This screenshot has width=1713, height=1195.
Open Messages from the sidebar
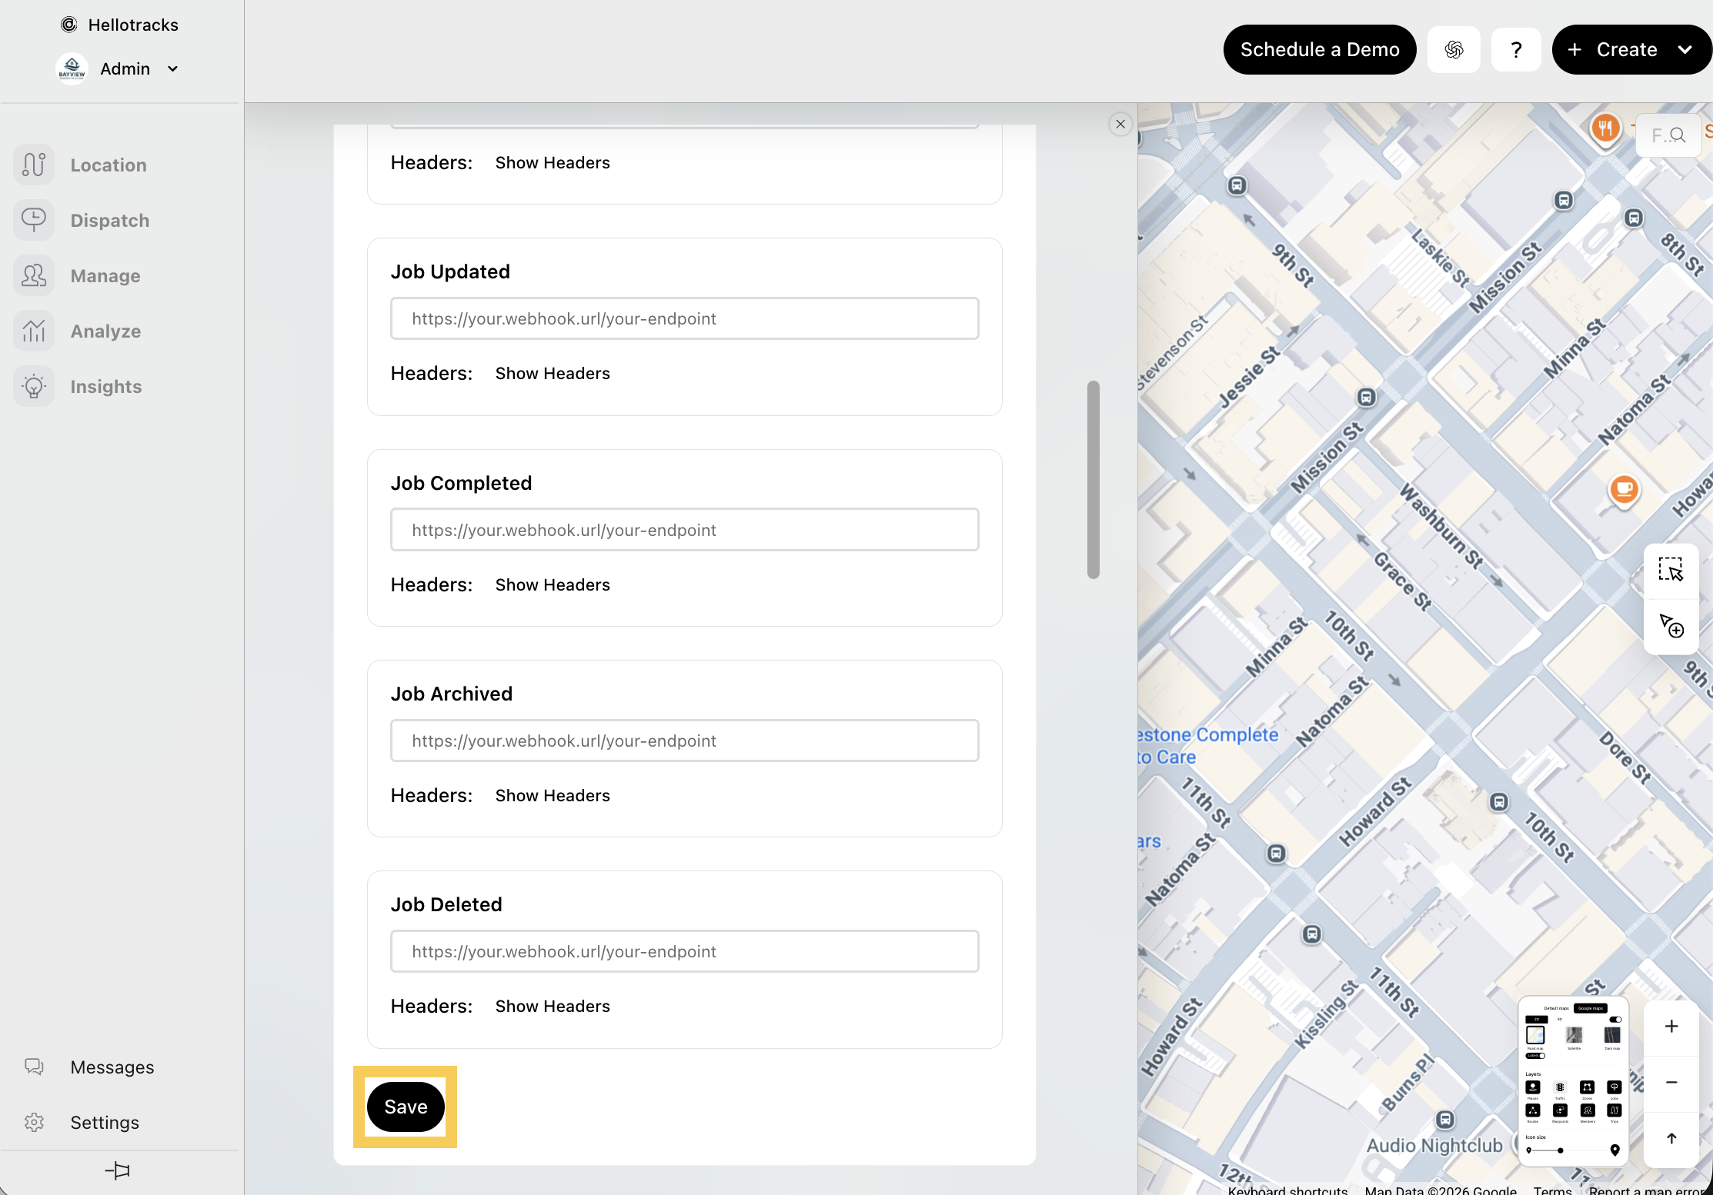point(112,1067)
